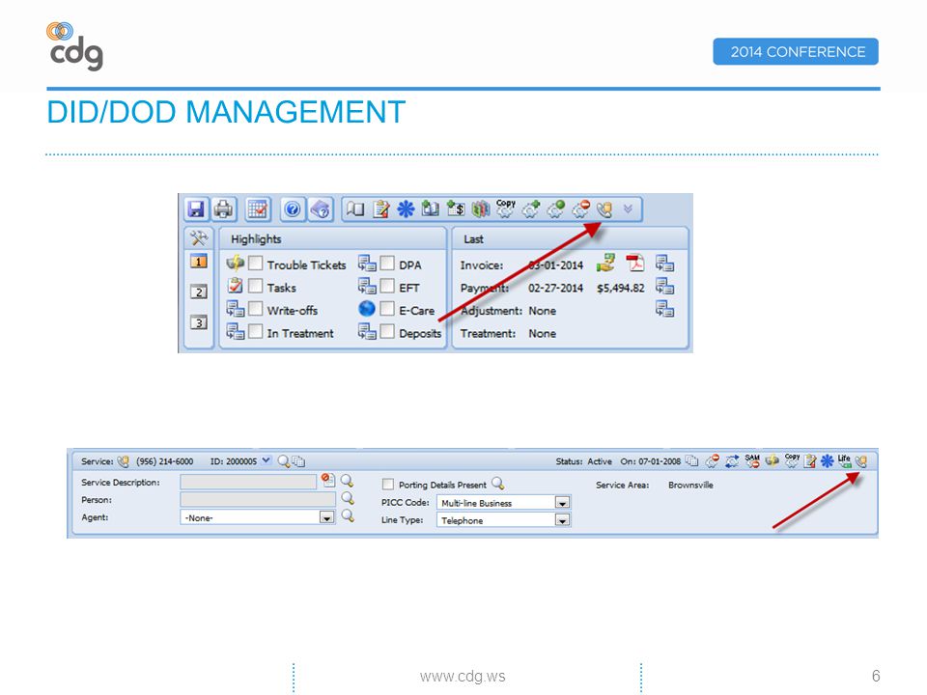Check the Porting Details Present checkbox
This screenshot has width=927, height=695.
(388, 484)
